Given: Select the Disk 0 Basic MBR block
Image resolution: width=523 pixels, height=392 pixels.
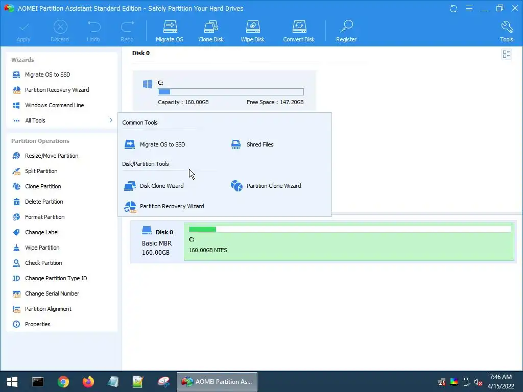Looking at the screenshot, I should click(157, 241).
